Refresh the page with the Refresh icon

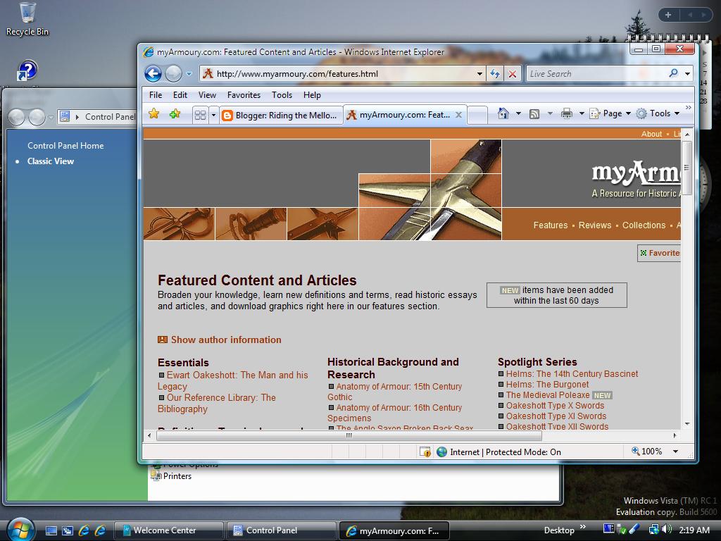coord(495,73)
